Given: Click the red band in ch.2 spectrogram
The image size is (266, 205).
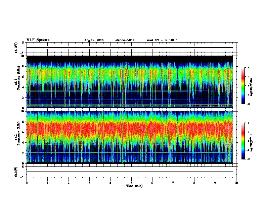Looking at the screenshot, I should click(130, 129).
